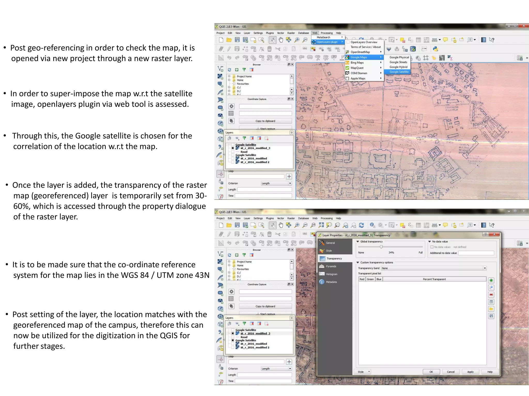Click Pan Map hand icon in upper QGIS window
Viewport: 529px width, 396px height.
click(281, 40)
